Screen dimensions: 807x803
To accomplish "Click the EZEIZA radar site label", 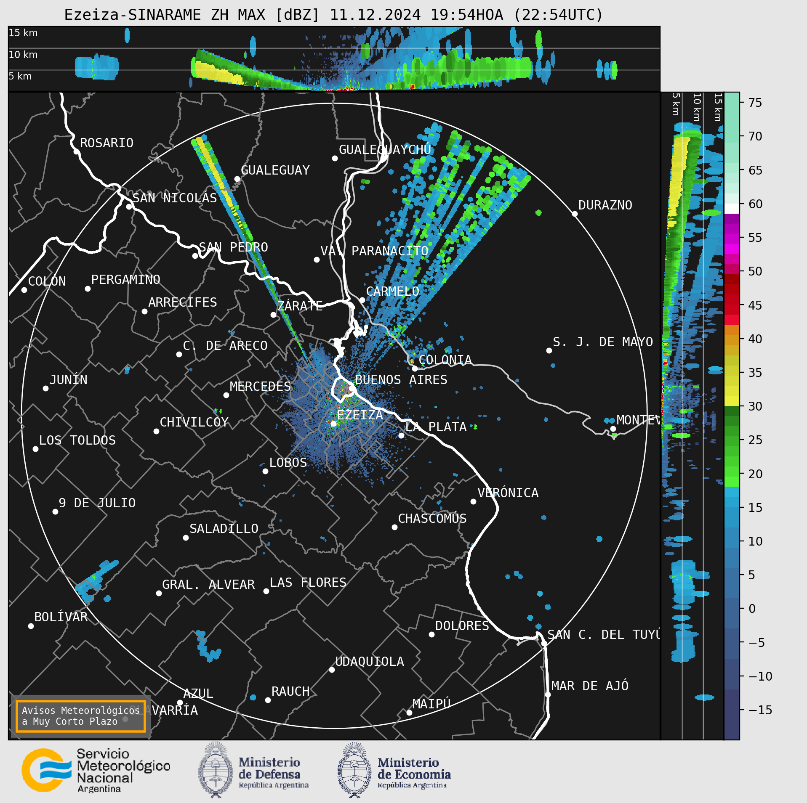I will [360, 415].
